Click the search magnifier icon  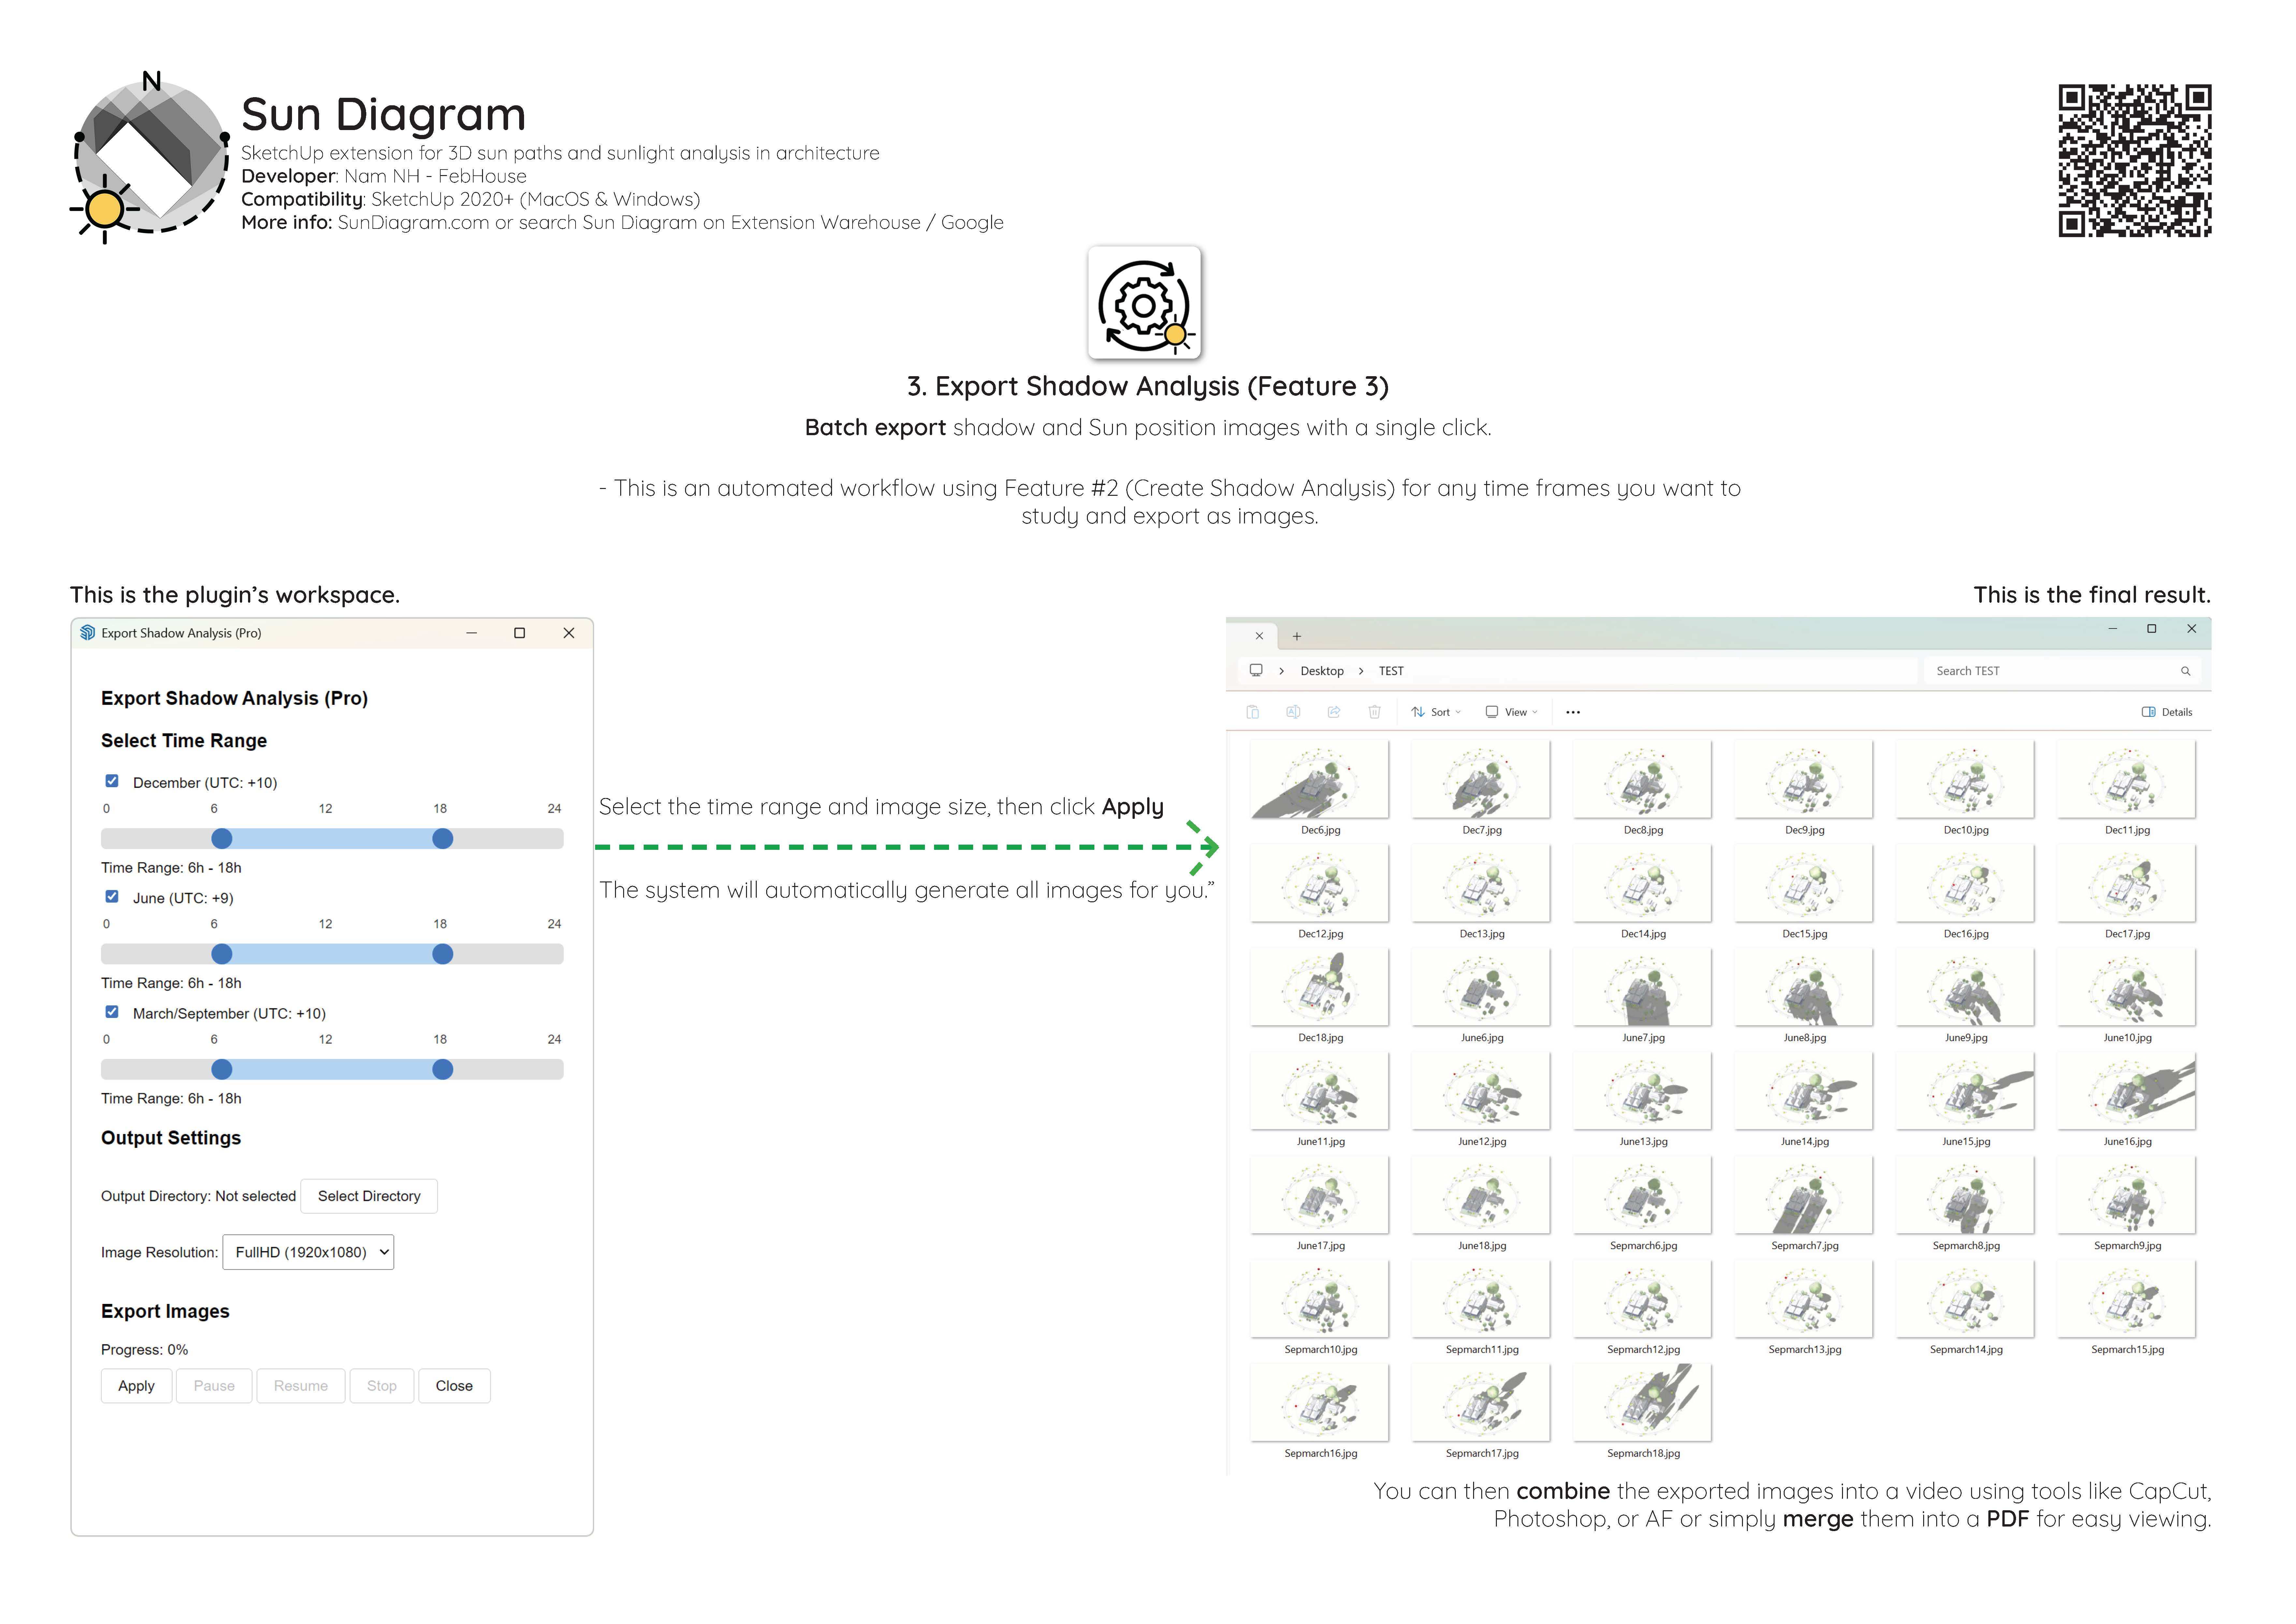click(x=2185, y=671)
